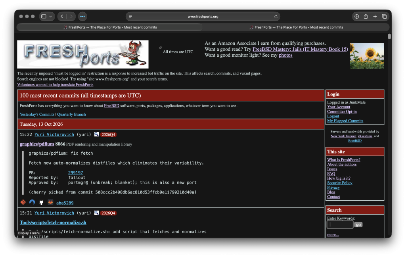Go forward to the next page

[x=71, y=16]
